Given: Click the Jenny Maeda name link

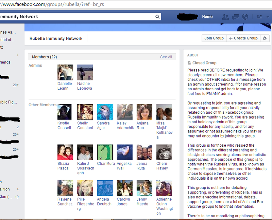Looking at the screenshot, I should click(x=142, y=202).
